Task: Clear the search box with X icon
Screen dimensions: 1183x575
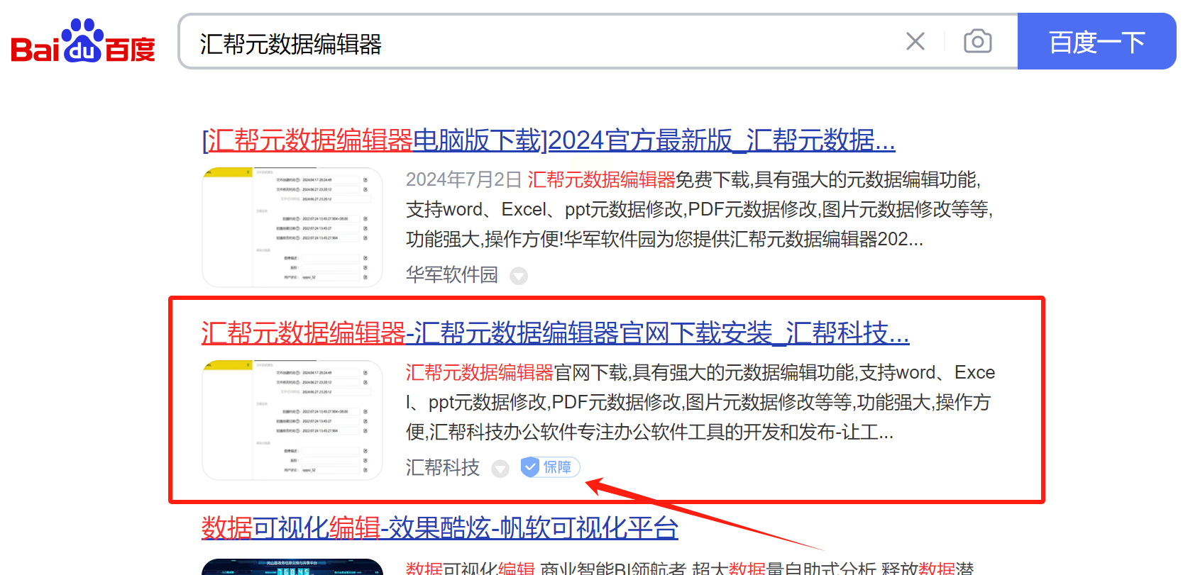Action: point(915,41)
